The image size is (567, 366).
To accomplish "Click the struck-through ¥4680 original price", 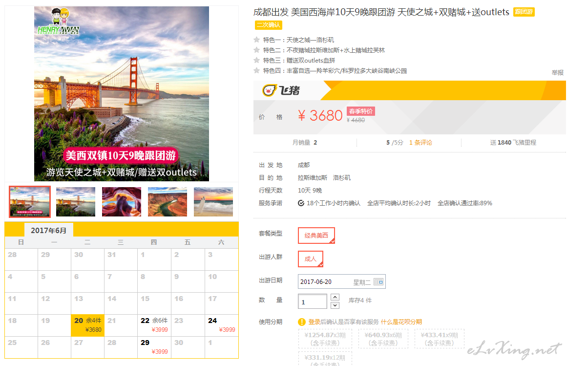I will pos(356,120).
